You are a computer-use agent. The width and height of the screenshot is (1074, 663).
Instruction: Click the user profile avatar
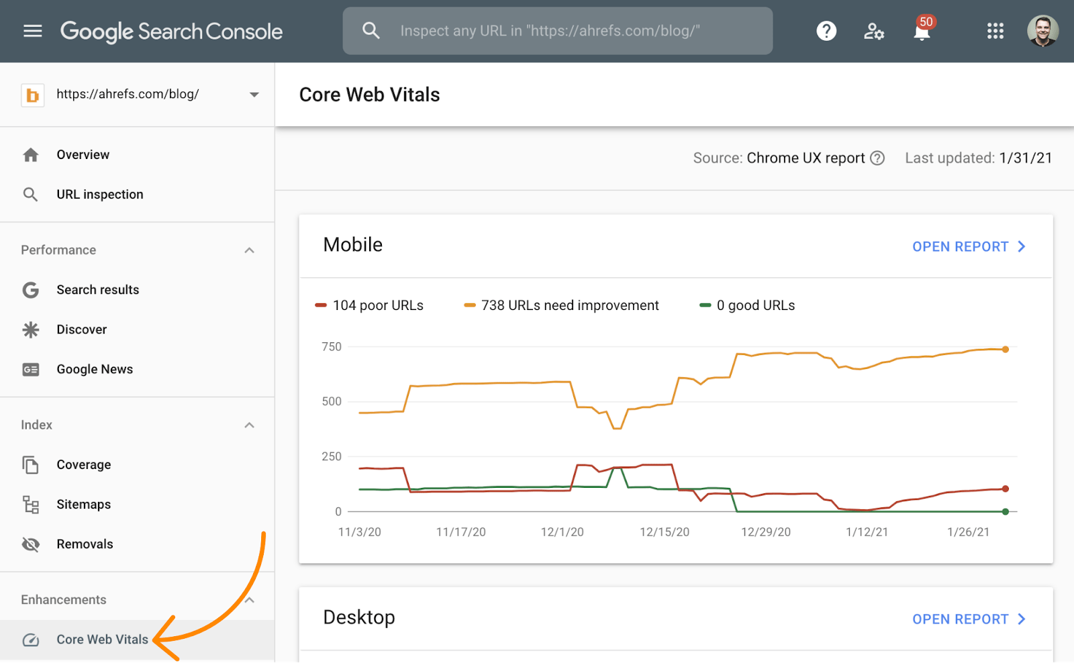pyautogui.click(x=1042, y=31)
